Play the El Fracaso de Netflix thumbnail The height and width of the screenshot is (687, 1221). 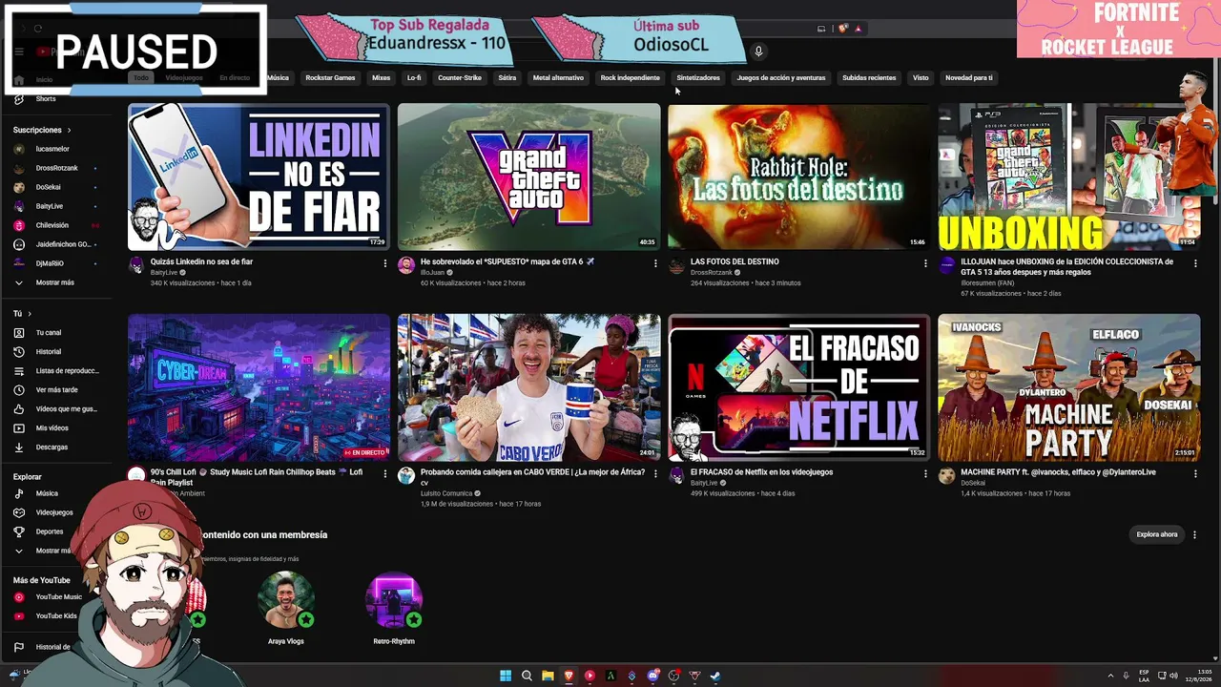(x=798, y=387)
